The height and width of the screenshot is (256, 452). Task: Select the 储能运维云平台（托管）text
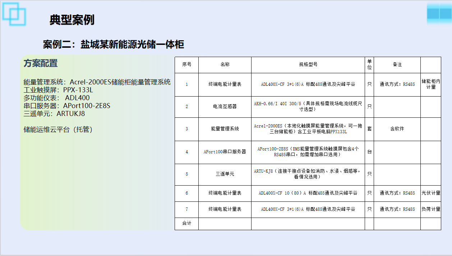coord(58,130)
